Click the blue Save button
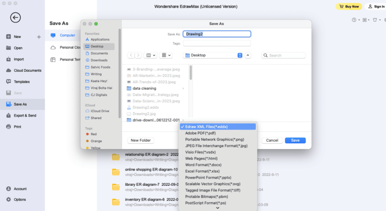The height and width of the screenshot is (211, 386). 295,140
